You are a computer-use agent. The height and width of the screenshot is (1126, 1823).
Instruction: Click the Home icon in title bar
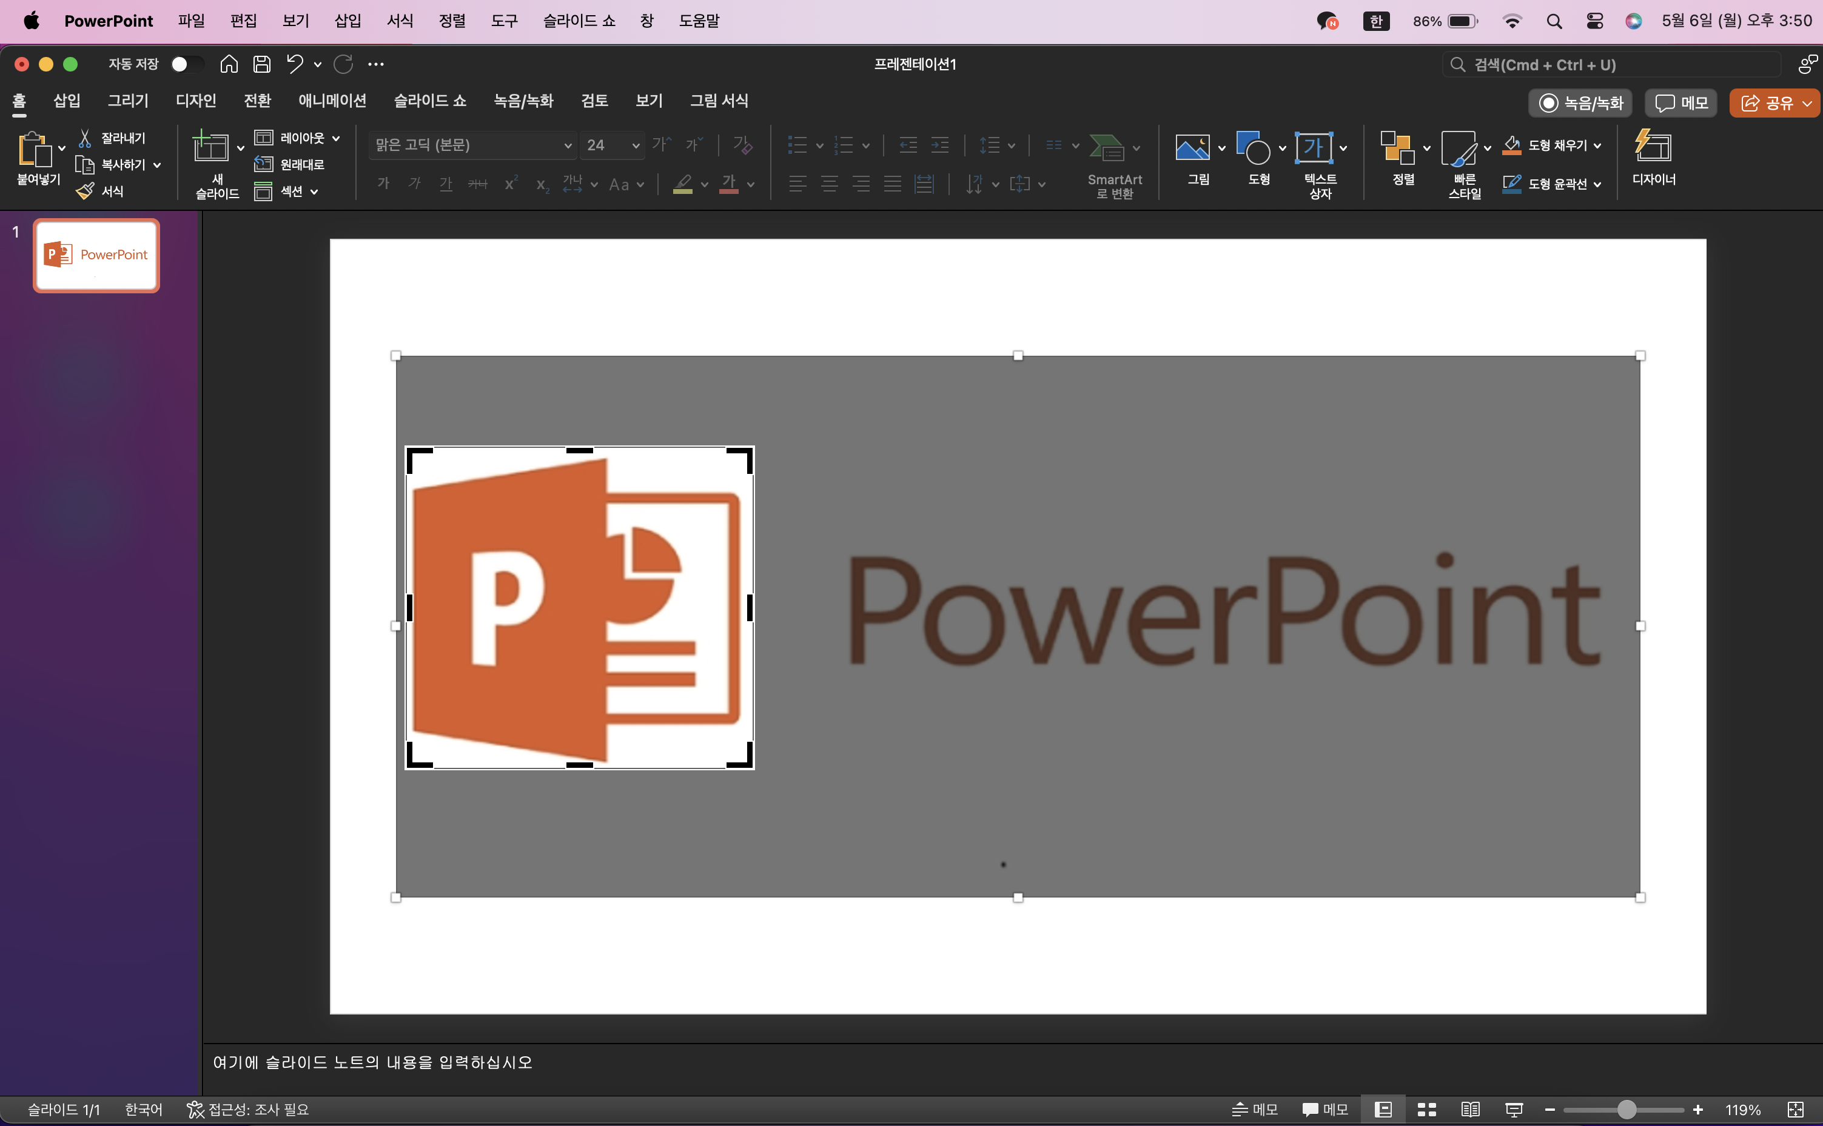pos(229,64)
